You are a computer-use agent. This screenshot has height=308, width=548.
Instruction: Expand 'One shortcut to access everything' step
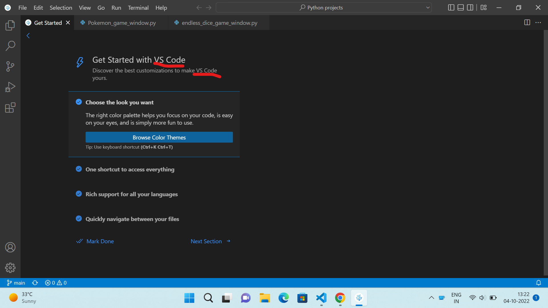pyautogui.click(x=130, y=169)
